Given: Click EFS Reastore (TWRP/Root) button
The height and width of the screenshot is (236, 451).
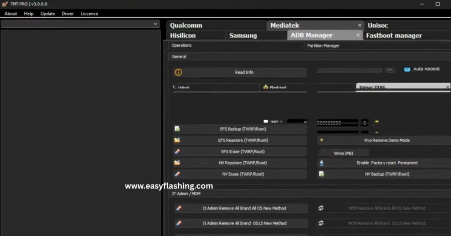Looking at the screenshot, I should (x=240, y=140).
